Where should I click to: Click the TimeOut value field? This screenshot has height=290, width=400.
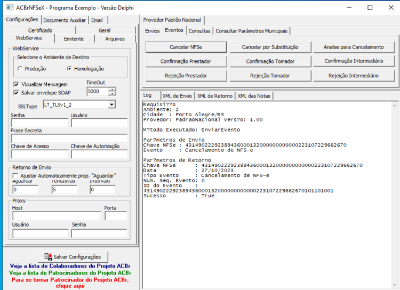98,92
